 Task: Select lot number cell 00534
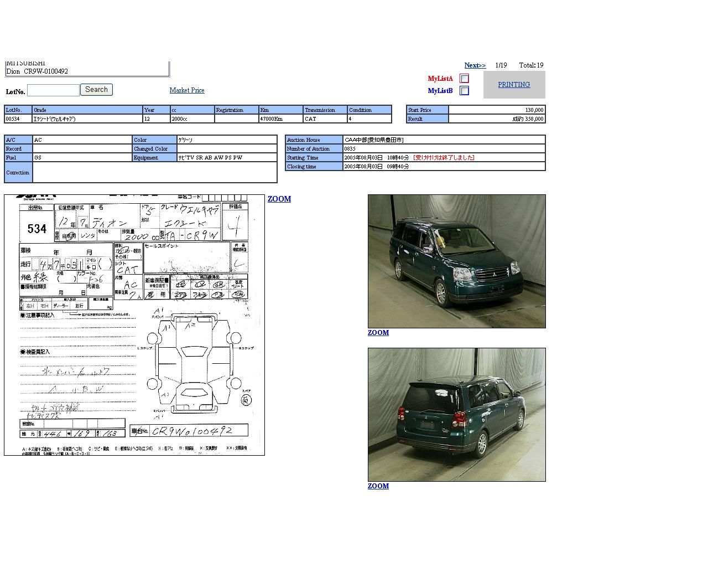tap(18, 119)
